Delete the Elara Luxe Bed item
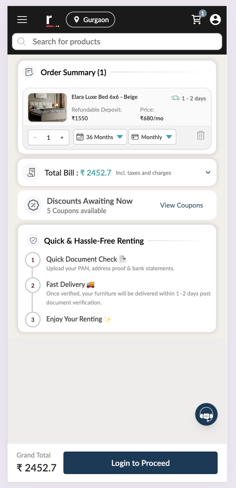Screen dimensions: 236x488 tap(201, 135)
